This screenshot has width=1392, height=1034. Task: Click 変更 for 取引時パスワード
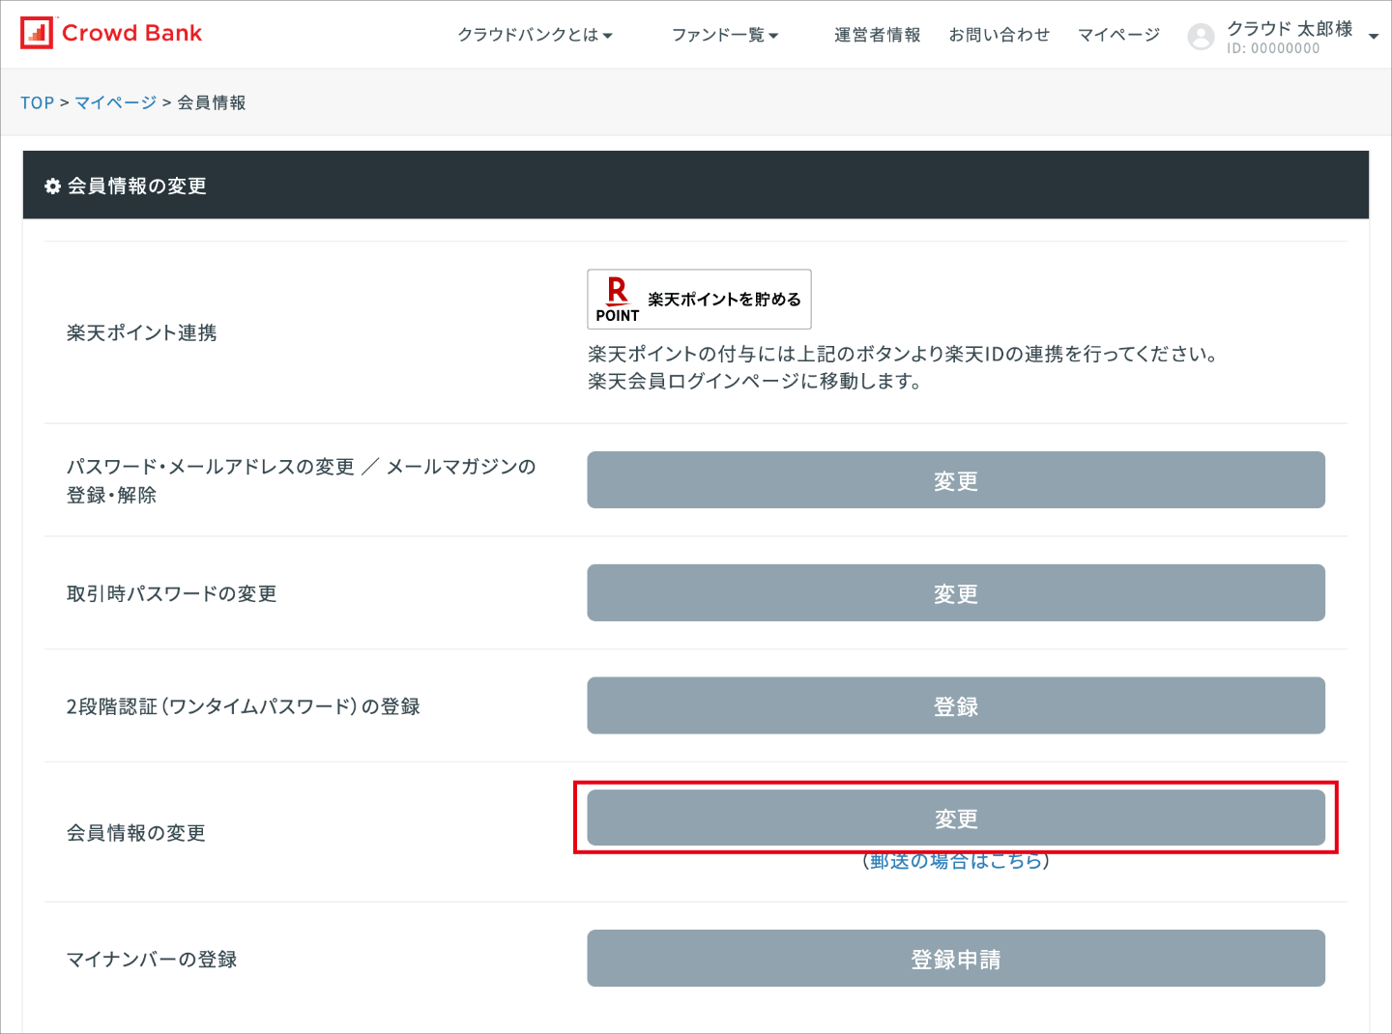(x=955, y=593)
